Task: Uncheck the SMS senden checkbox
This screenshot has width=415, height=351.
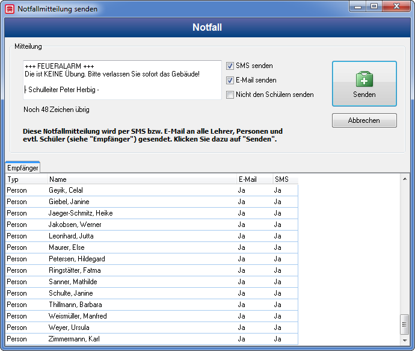Action: (230, 66)
